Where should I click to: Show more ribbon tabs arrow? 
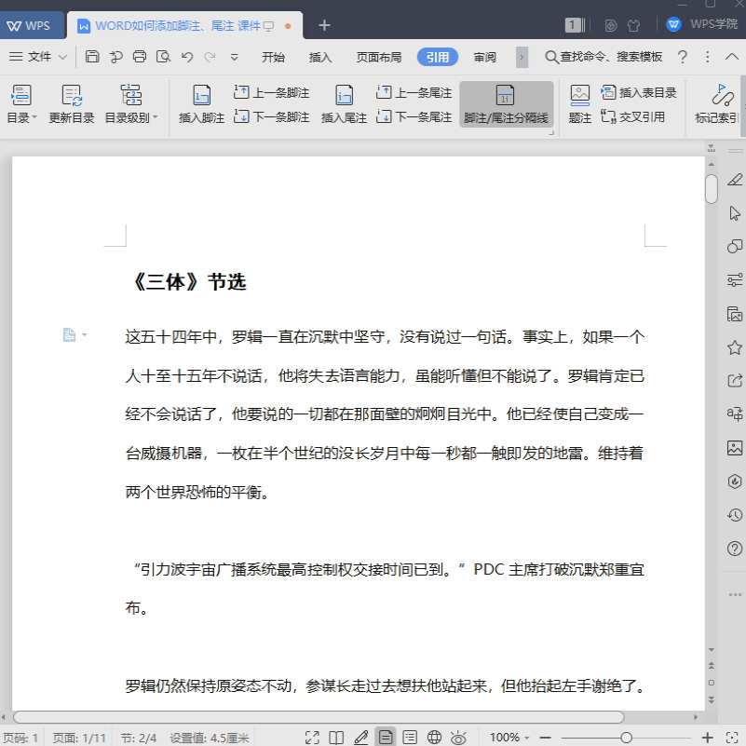click(x=522, y=57)
